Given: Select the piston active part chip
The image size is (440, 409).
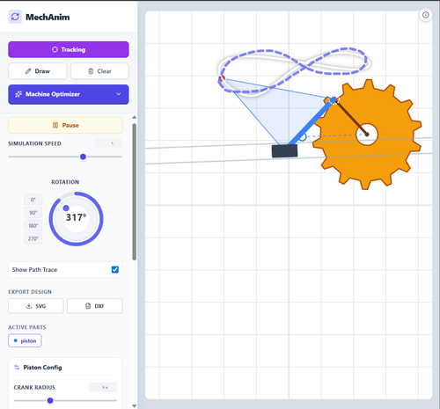Looking at the screenshot, I should click(x=25, y=340).
